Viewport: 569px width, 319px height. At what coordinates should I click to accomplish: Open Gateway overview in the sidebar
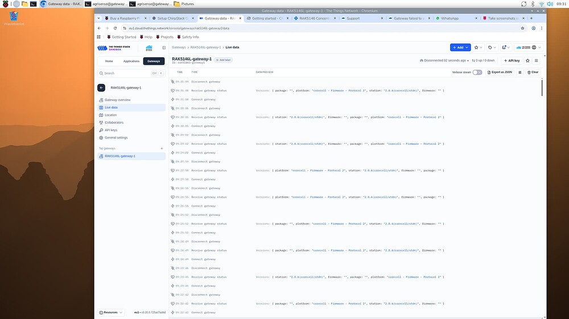click(x=117, y=100)
